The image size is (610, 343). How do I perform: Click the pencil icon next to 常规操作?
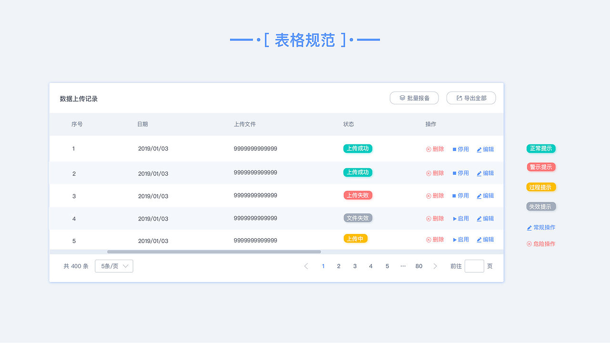coord(529,227)
